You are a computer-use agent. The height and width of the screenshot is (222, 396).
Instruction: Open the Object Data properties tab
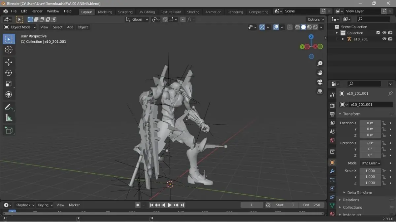click(x=332, y=206)
